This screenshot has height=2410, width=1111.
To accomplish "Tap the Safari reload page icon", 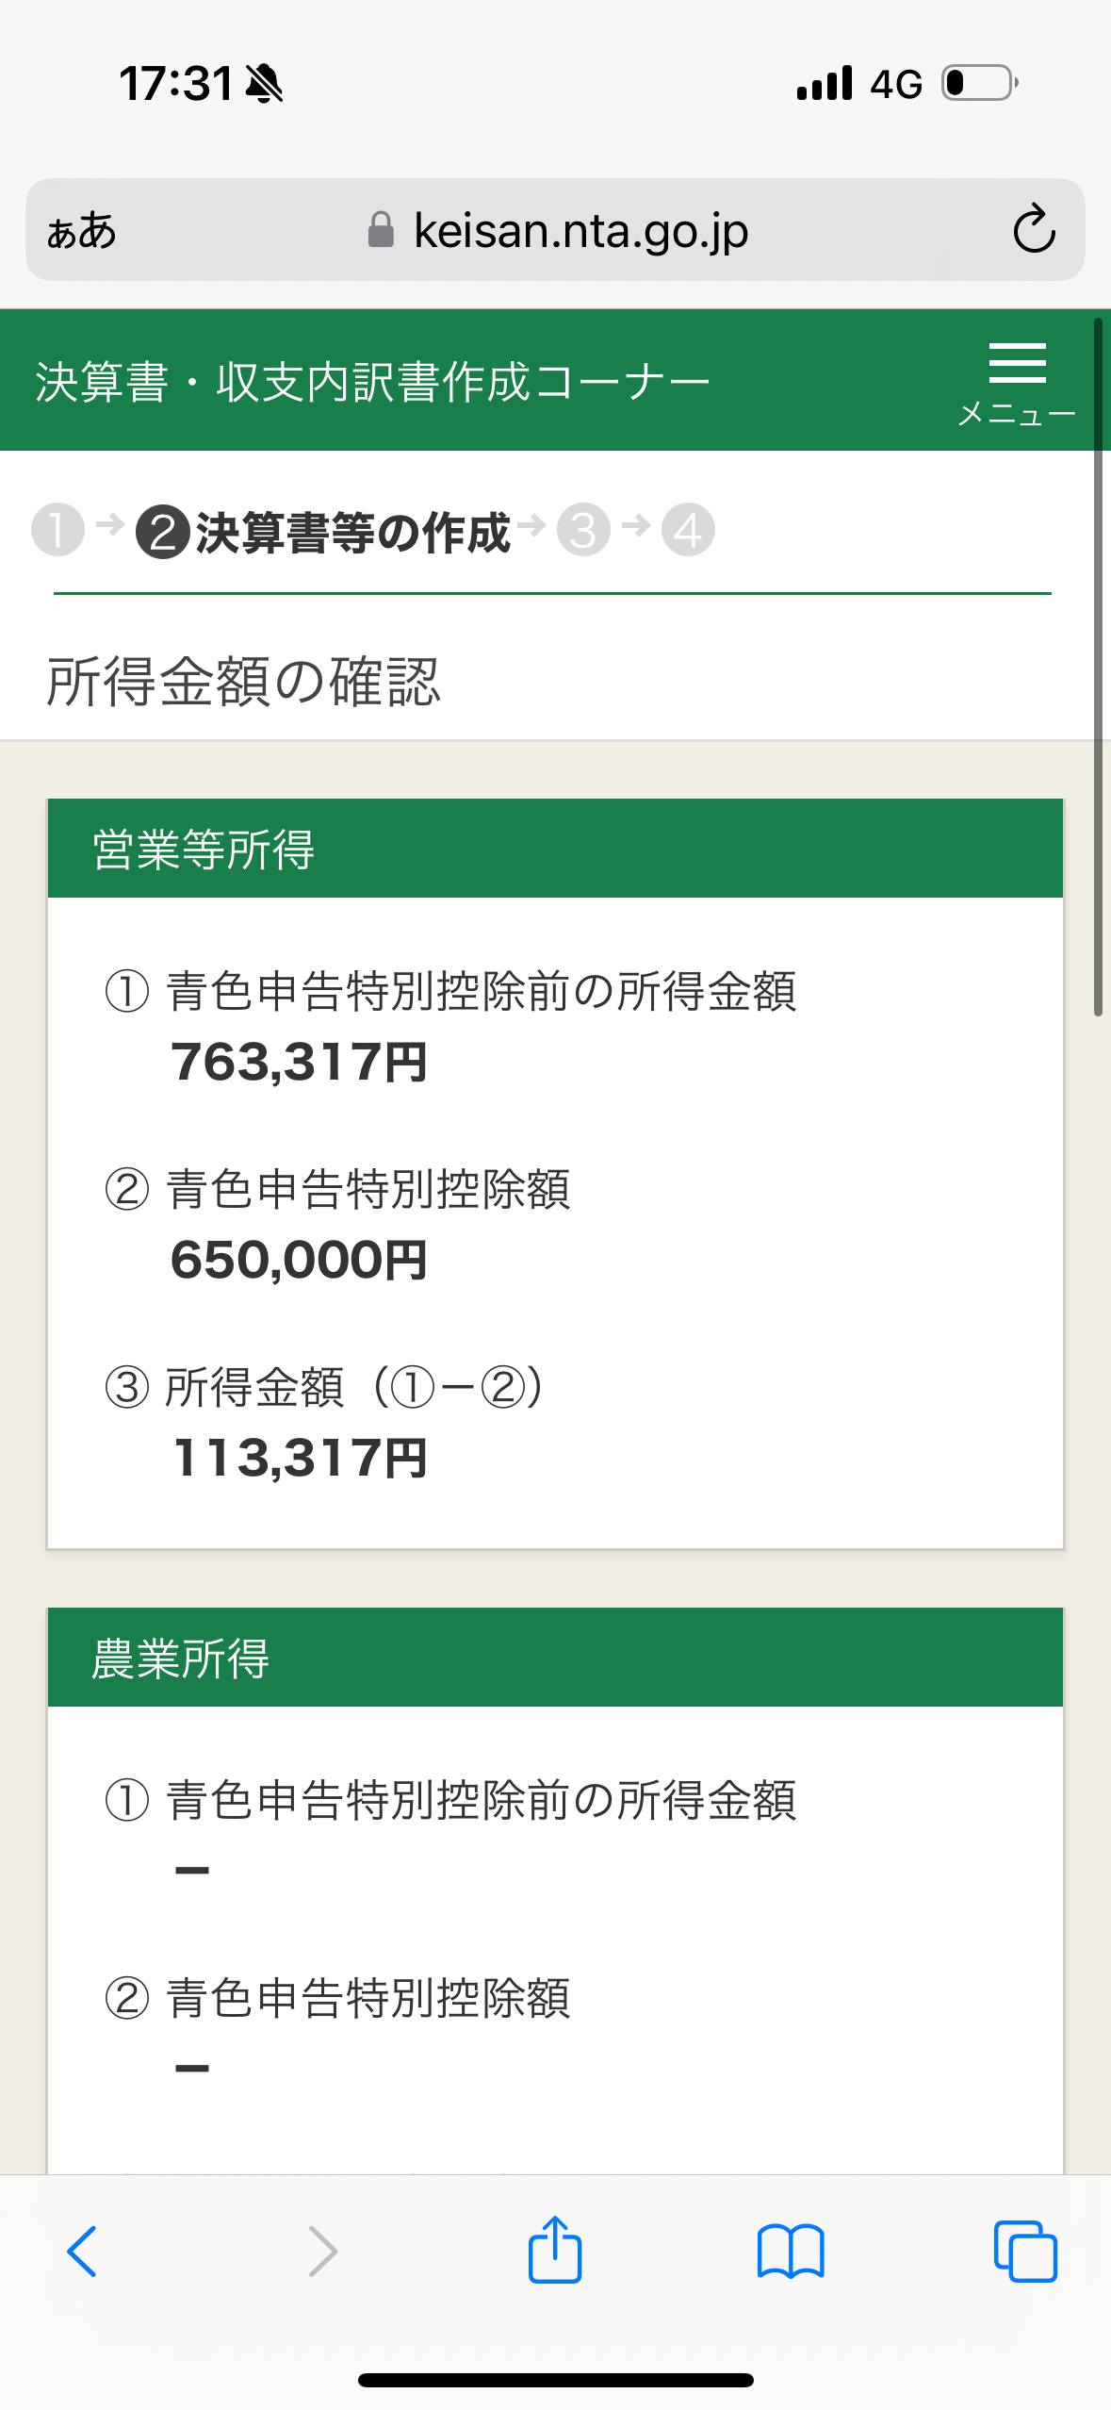I will (x=1034, y=229).
